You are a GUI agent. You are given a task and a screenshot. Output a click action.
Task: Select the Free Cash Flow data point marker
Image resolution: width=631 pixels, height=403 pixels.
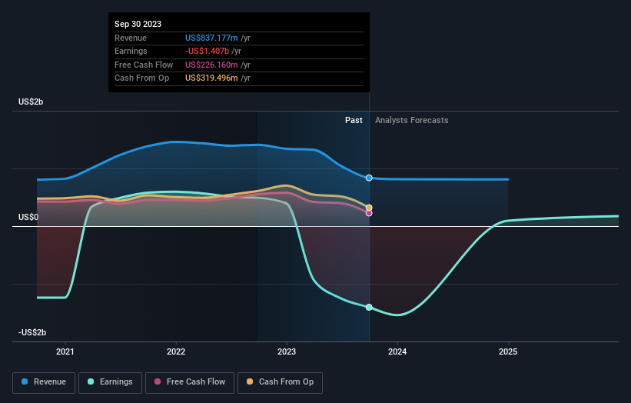coord(369,213)
